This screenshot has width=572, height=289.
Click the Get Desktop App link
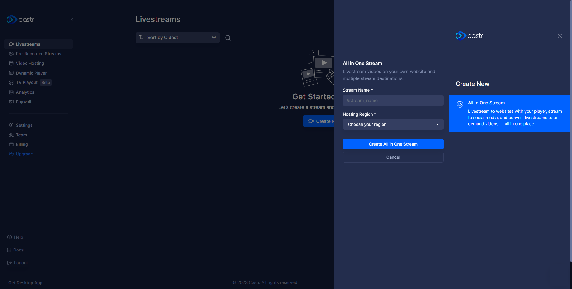click(25, 283)
